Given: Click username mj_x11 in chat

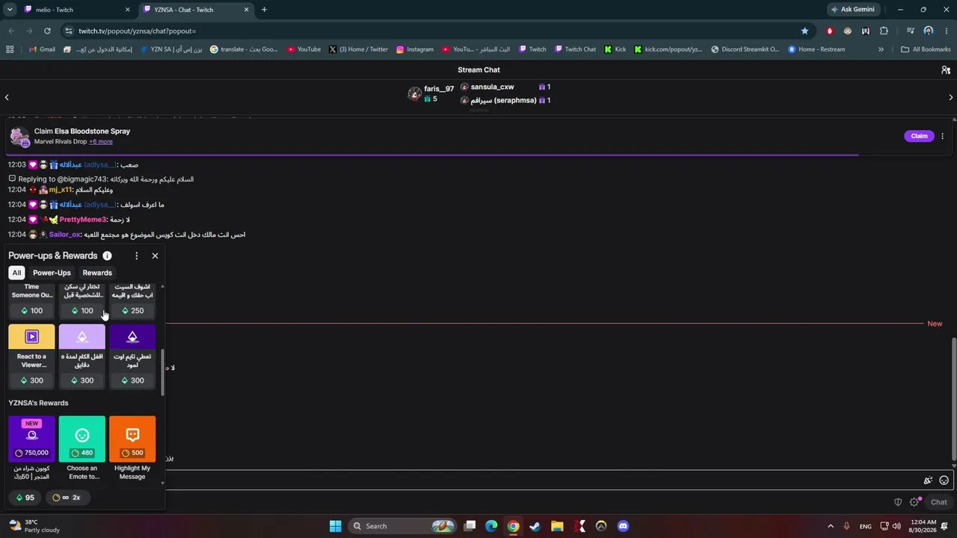Looking at the screenshot, I should 61,190.
